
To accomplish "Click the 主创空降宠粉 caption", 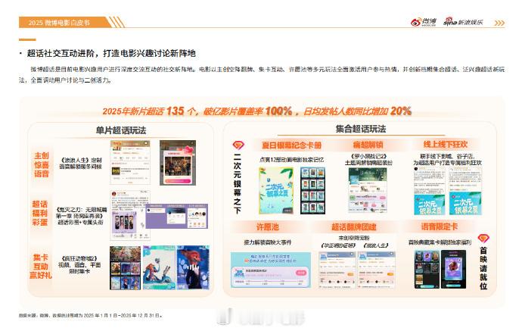I will 354,239.
